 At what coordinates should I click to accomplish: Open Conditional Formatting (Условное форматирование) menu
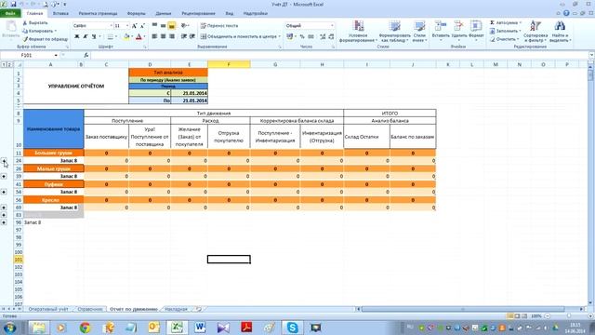point(358,32)
